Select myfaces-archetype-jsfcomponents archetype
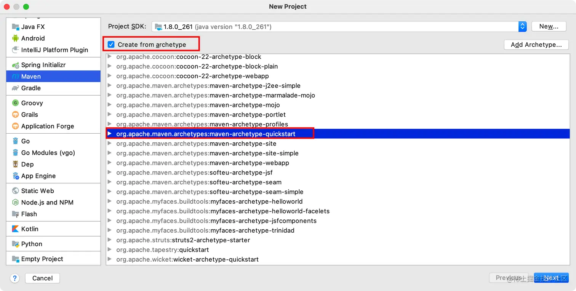Screen dimensions: 576x291 pyautogui.click(x=338, y=221)
